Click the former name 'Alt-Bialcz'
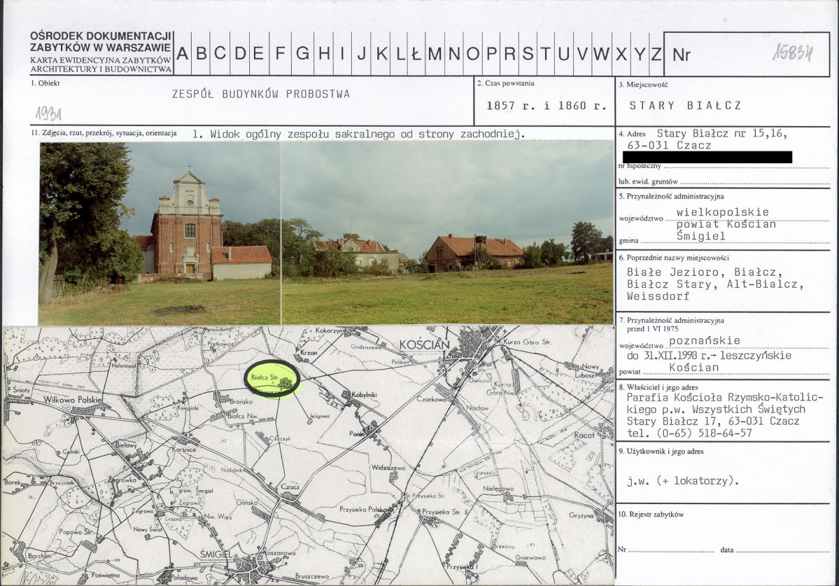Screen dimensions: 839x586 [762, 284]
